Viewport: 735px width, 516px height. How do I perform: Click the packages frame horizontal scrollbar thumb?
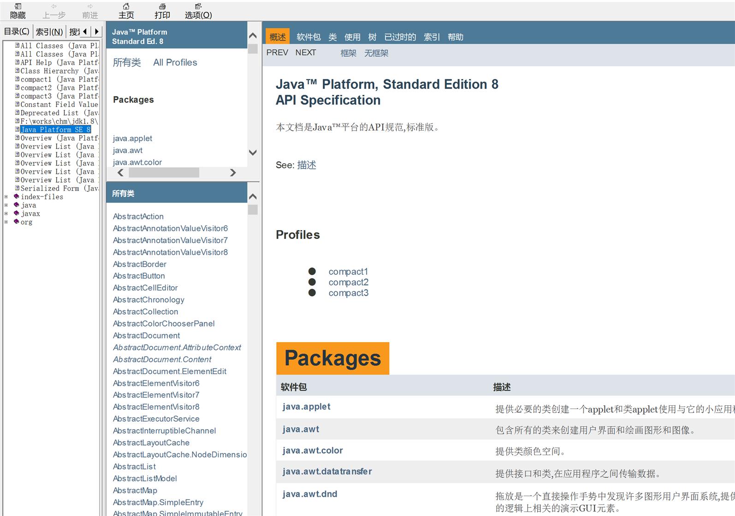click(164, 172)
